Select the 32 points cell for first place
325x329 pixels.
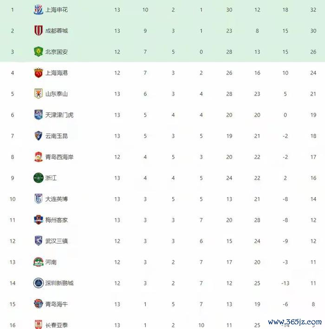[x=313, y=10]
